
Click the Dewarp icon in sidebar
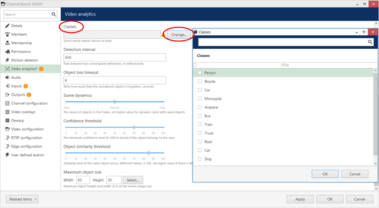(x=8, y=121)
